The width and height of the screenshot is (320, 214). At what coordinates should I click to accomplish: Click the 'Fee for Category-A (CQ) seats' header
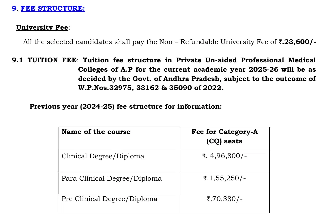coord(224,136)
